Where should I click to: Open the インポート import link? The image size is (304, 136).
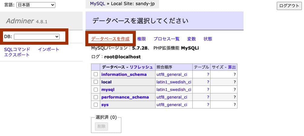tap(48, 49)
